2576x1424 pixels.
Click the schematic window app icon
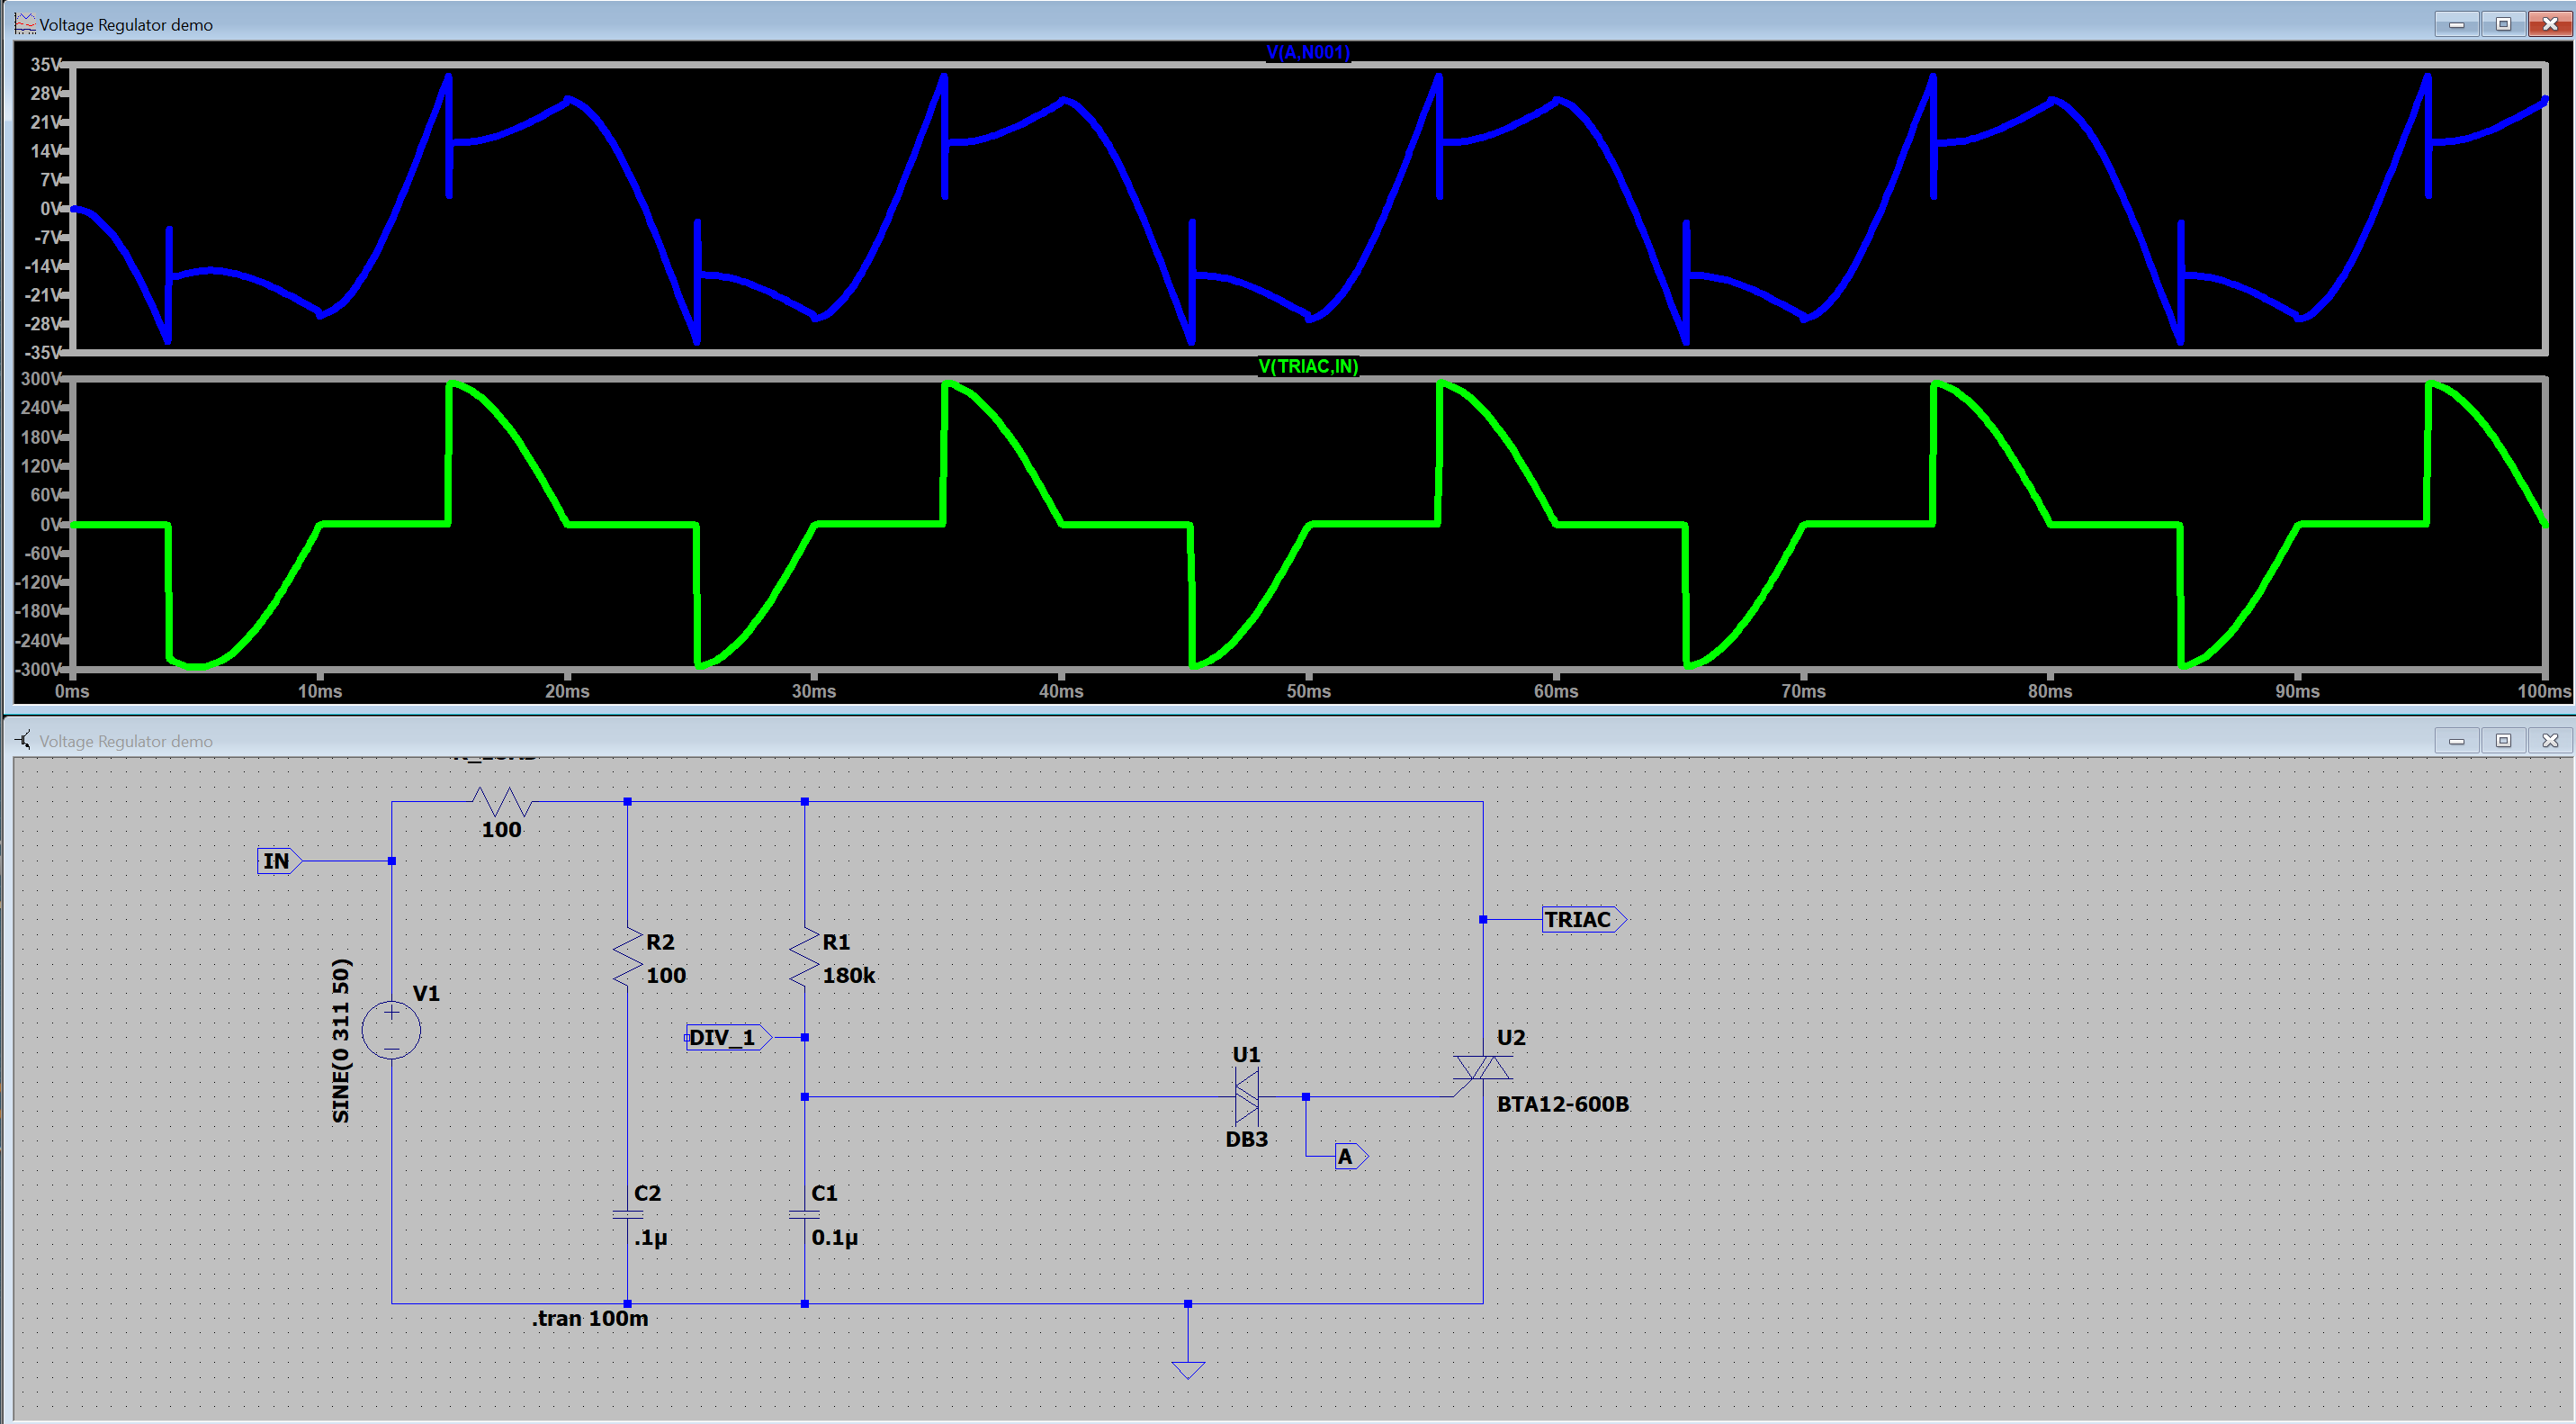pyautogui.click(x=25, y=741)
